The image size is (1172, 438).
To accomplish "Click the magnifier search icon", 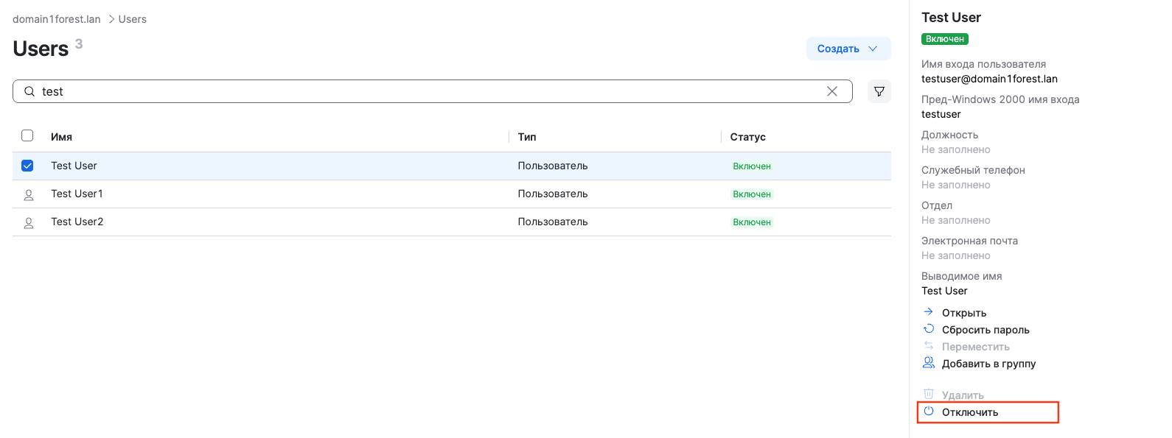I will 29,91.
